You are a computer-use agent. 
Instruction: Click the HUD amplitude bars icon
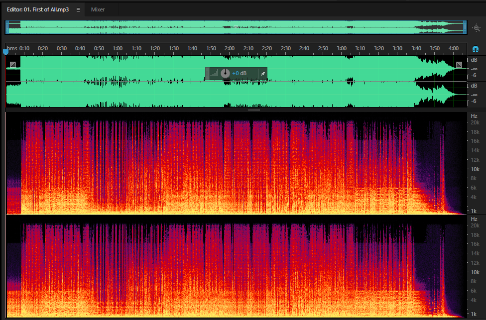point(214,74)
